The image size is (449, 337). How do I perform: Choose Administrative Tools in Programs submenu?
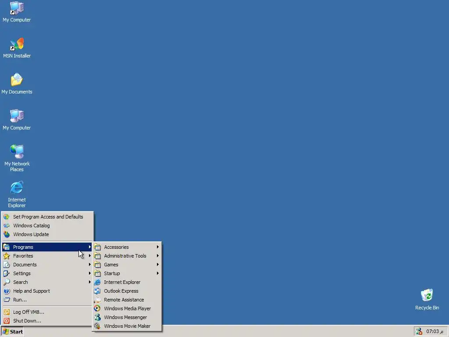click(x=127, y=256)
